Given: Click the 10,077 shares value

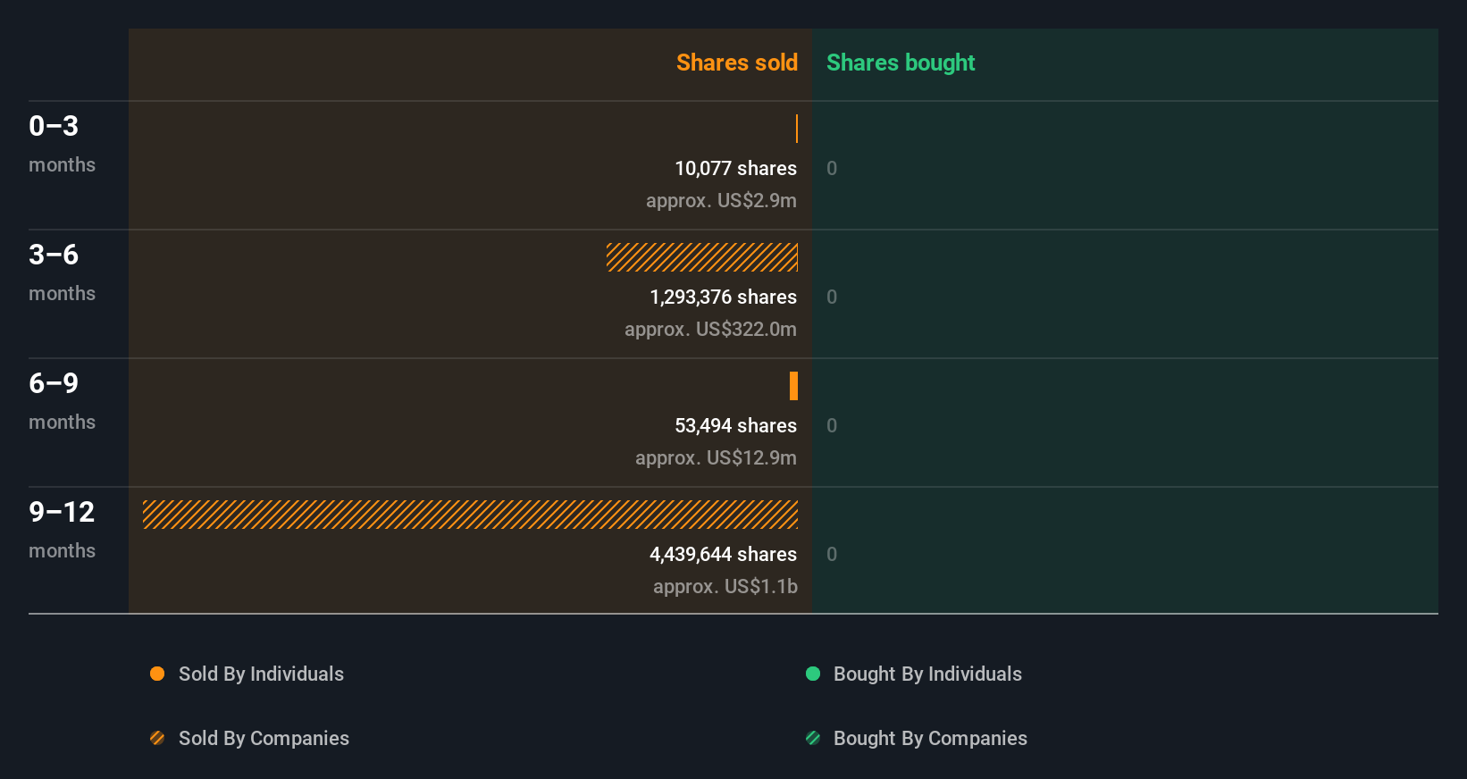Looking at the screenshot, I should (735, 168).
